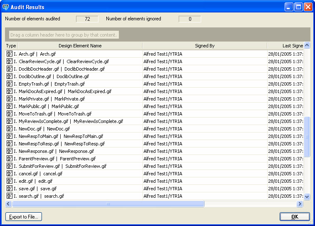
Task: Click the search.gif type icon
Action: coord(9,196)
